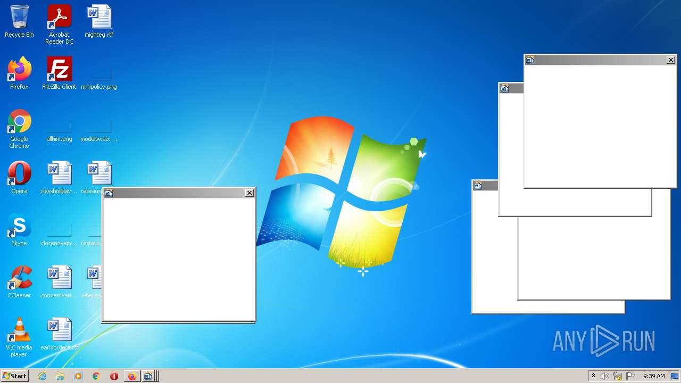Click the Word icon in left window titlebar

pyautogui.click(x=109, y=193)
